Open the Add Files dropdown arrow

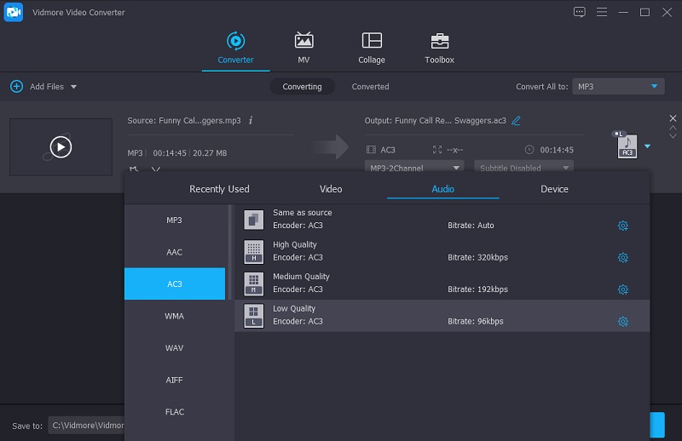pyautogui.click(x=73, y=87)
